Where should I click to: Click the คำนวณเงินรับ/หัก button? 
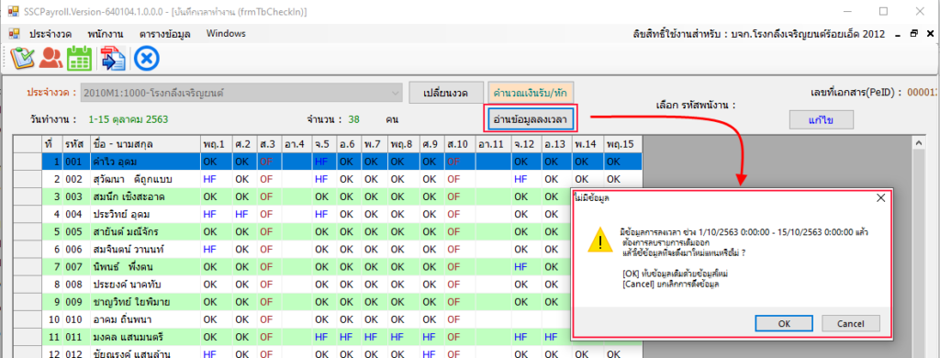point(531,93)
